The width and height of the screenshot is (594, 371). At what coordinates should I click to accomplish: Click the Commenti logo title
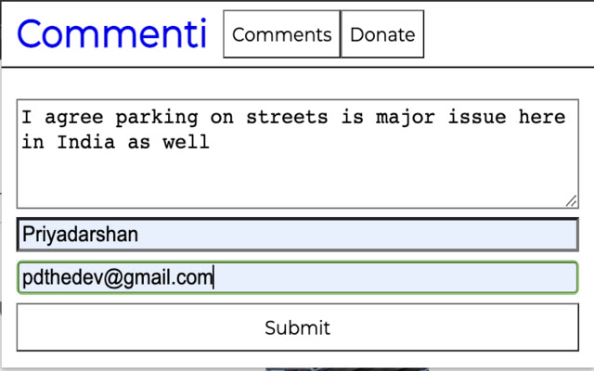coord(111,34)
